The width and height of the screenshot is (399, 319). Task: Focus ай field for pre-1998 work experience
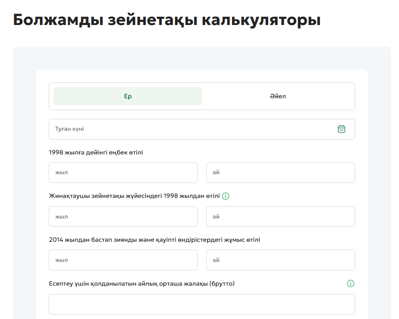pos(280,172)
